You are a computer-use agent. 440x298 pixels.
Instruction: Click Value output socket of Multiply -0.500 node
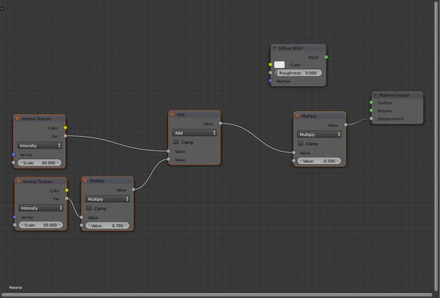coord(345,125)
